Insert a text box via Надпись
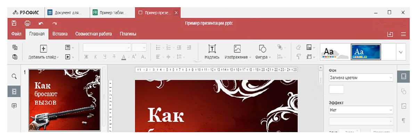 [x=212, y=52]
